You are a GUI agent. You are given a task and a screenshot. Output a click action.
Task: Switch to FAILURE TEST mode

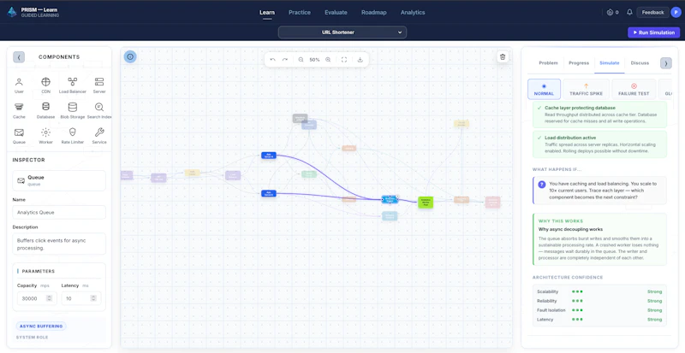(x=634, y=90)
